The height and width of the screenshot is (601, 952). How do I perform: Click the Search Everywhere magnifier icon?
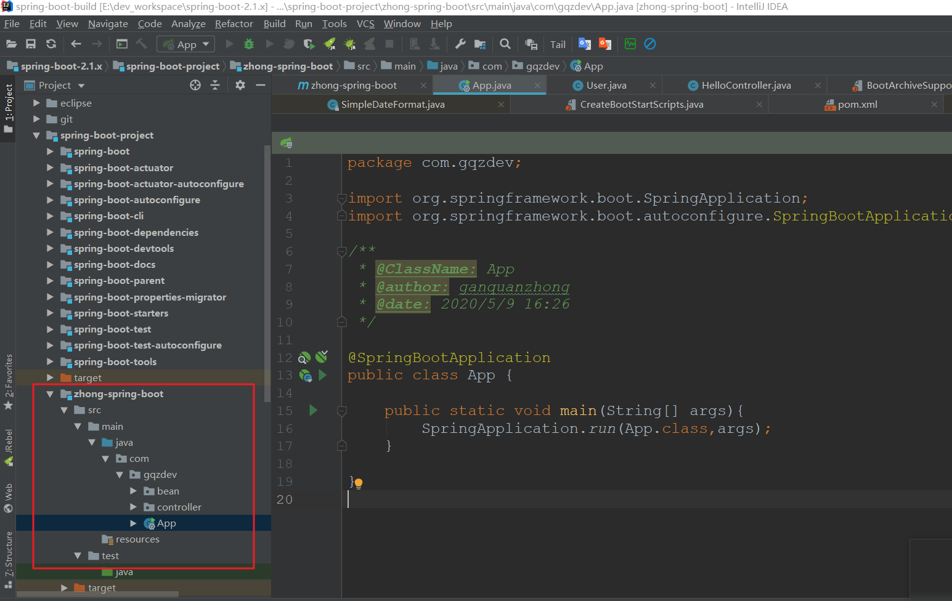(x=505, y=44)
